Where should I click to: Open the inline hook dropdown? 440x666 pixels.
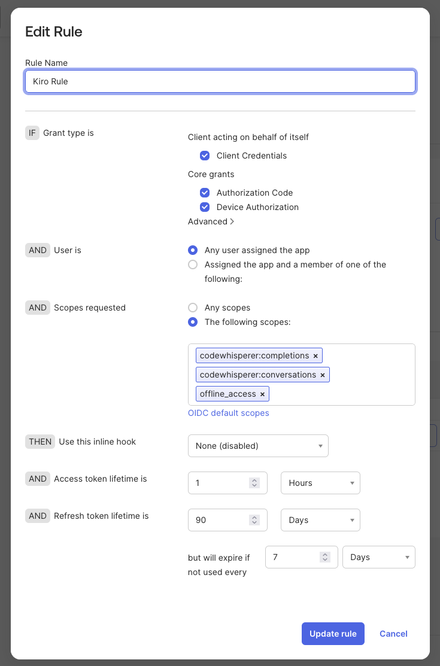tap(258, 446)
